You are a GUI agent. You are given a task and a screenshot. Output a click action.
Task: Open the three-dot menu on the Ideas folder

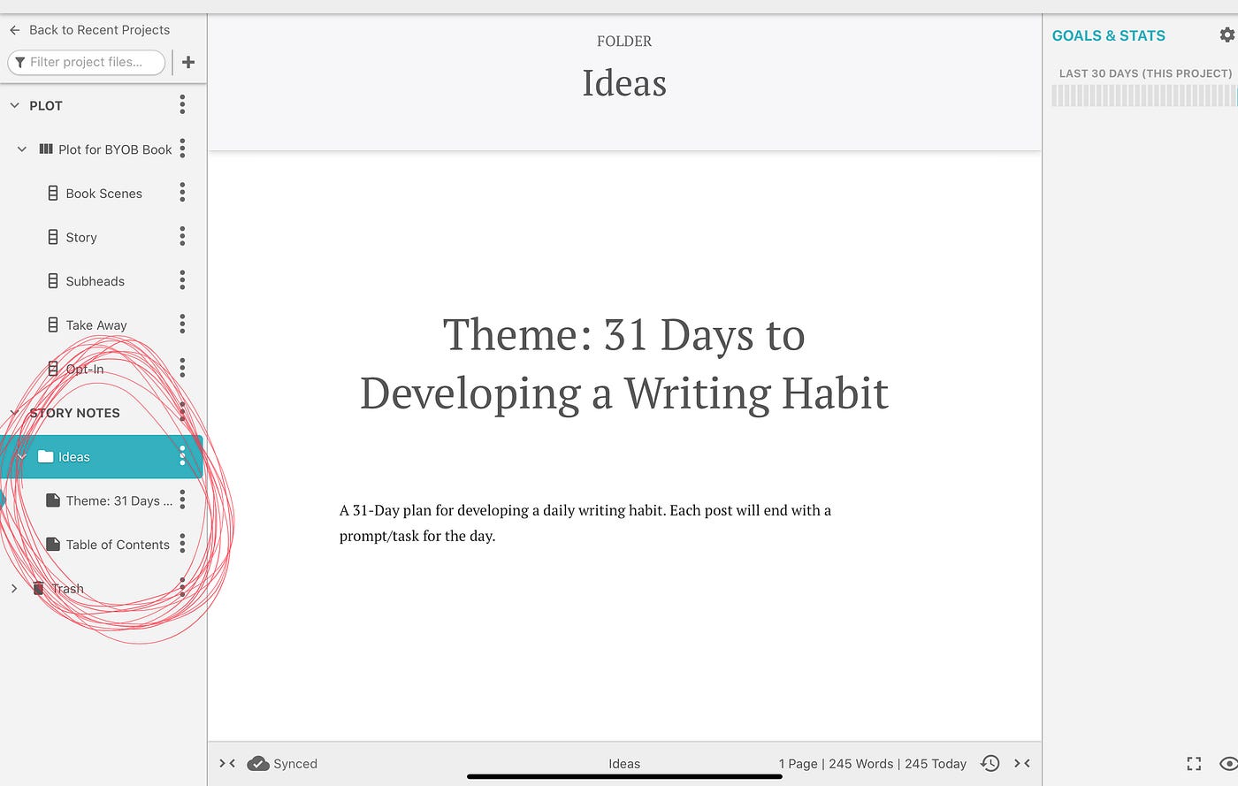[181, 456]
